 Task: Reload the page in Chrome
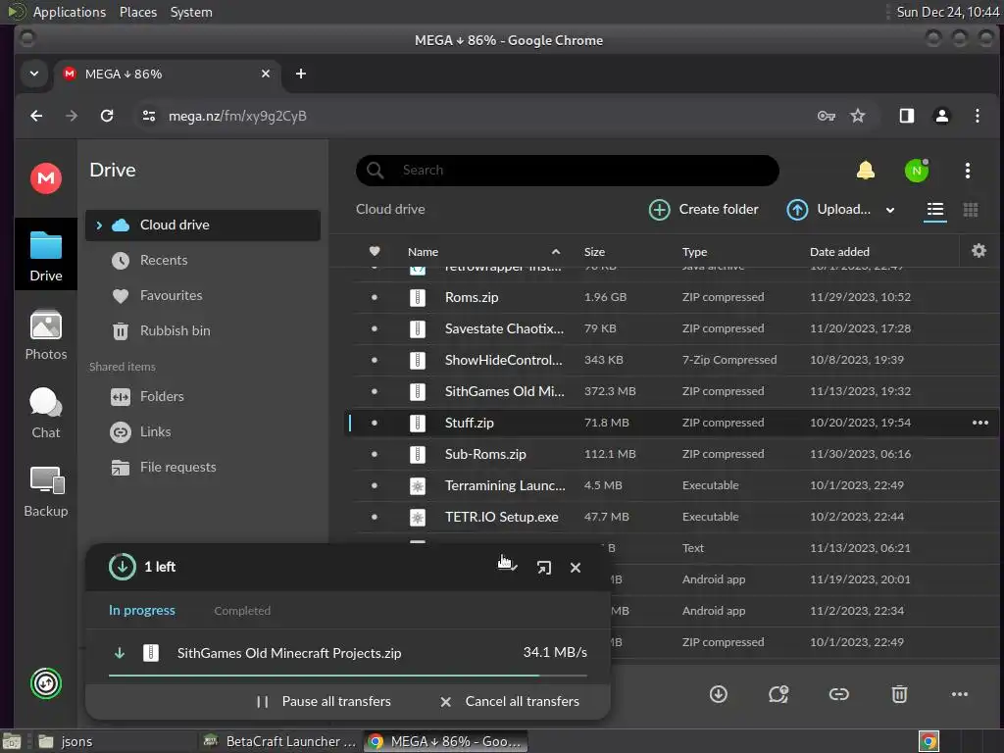pos(107,116)
